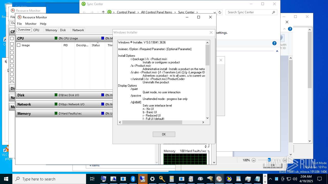This screenshot has height=184, width=328.
Task: Click the taskbar search box
Action: (49, 179)
